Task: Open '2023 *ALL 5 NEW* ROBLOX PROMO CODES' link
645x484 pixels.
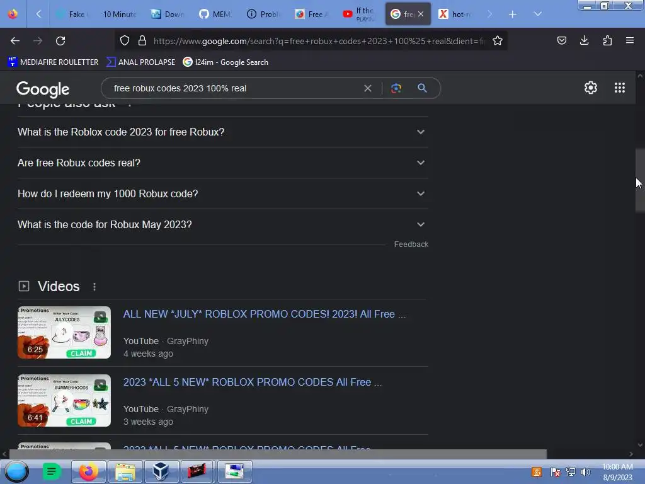Action: click(252, 383)
